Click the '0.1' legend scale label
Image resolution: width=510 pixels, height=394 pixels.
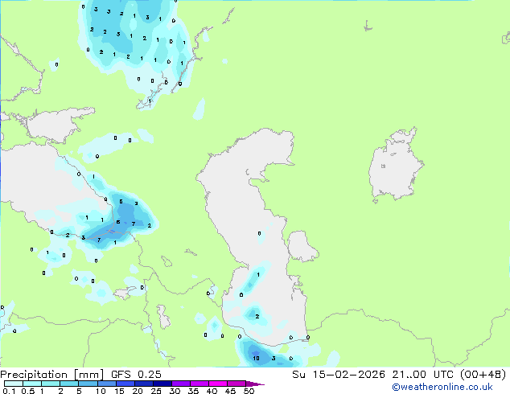point(9,391)
